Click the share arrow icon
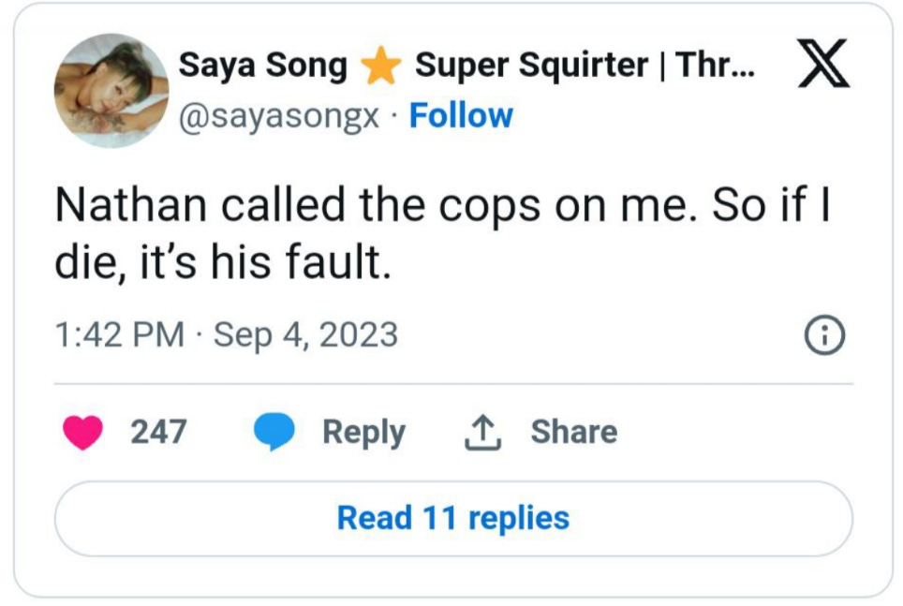903x606 pixels. (x=483, y=433)
